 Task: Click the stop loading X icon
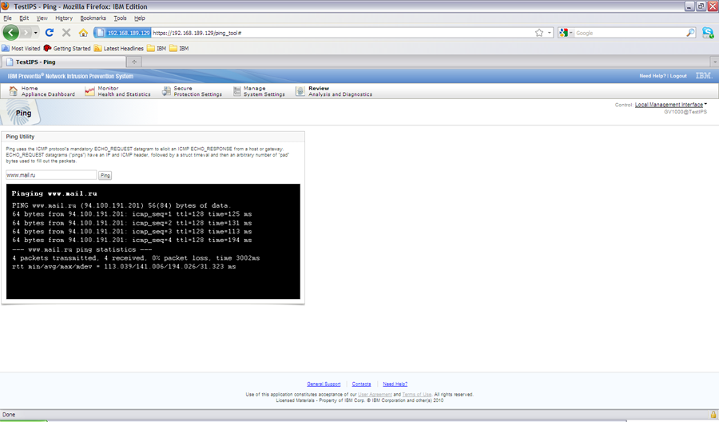[x=66, y=33]
